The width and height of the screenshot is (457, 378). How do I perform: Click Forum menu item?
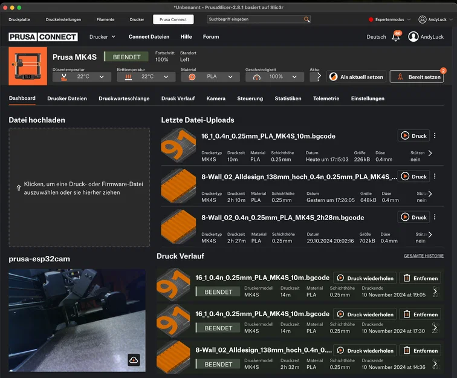[211, 37]
